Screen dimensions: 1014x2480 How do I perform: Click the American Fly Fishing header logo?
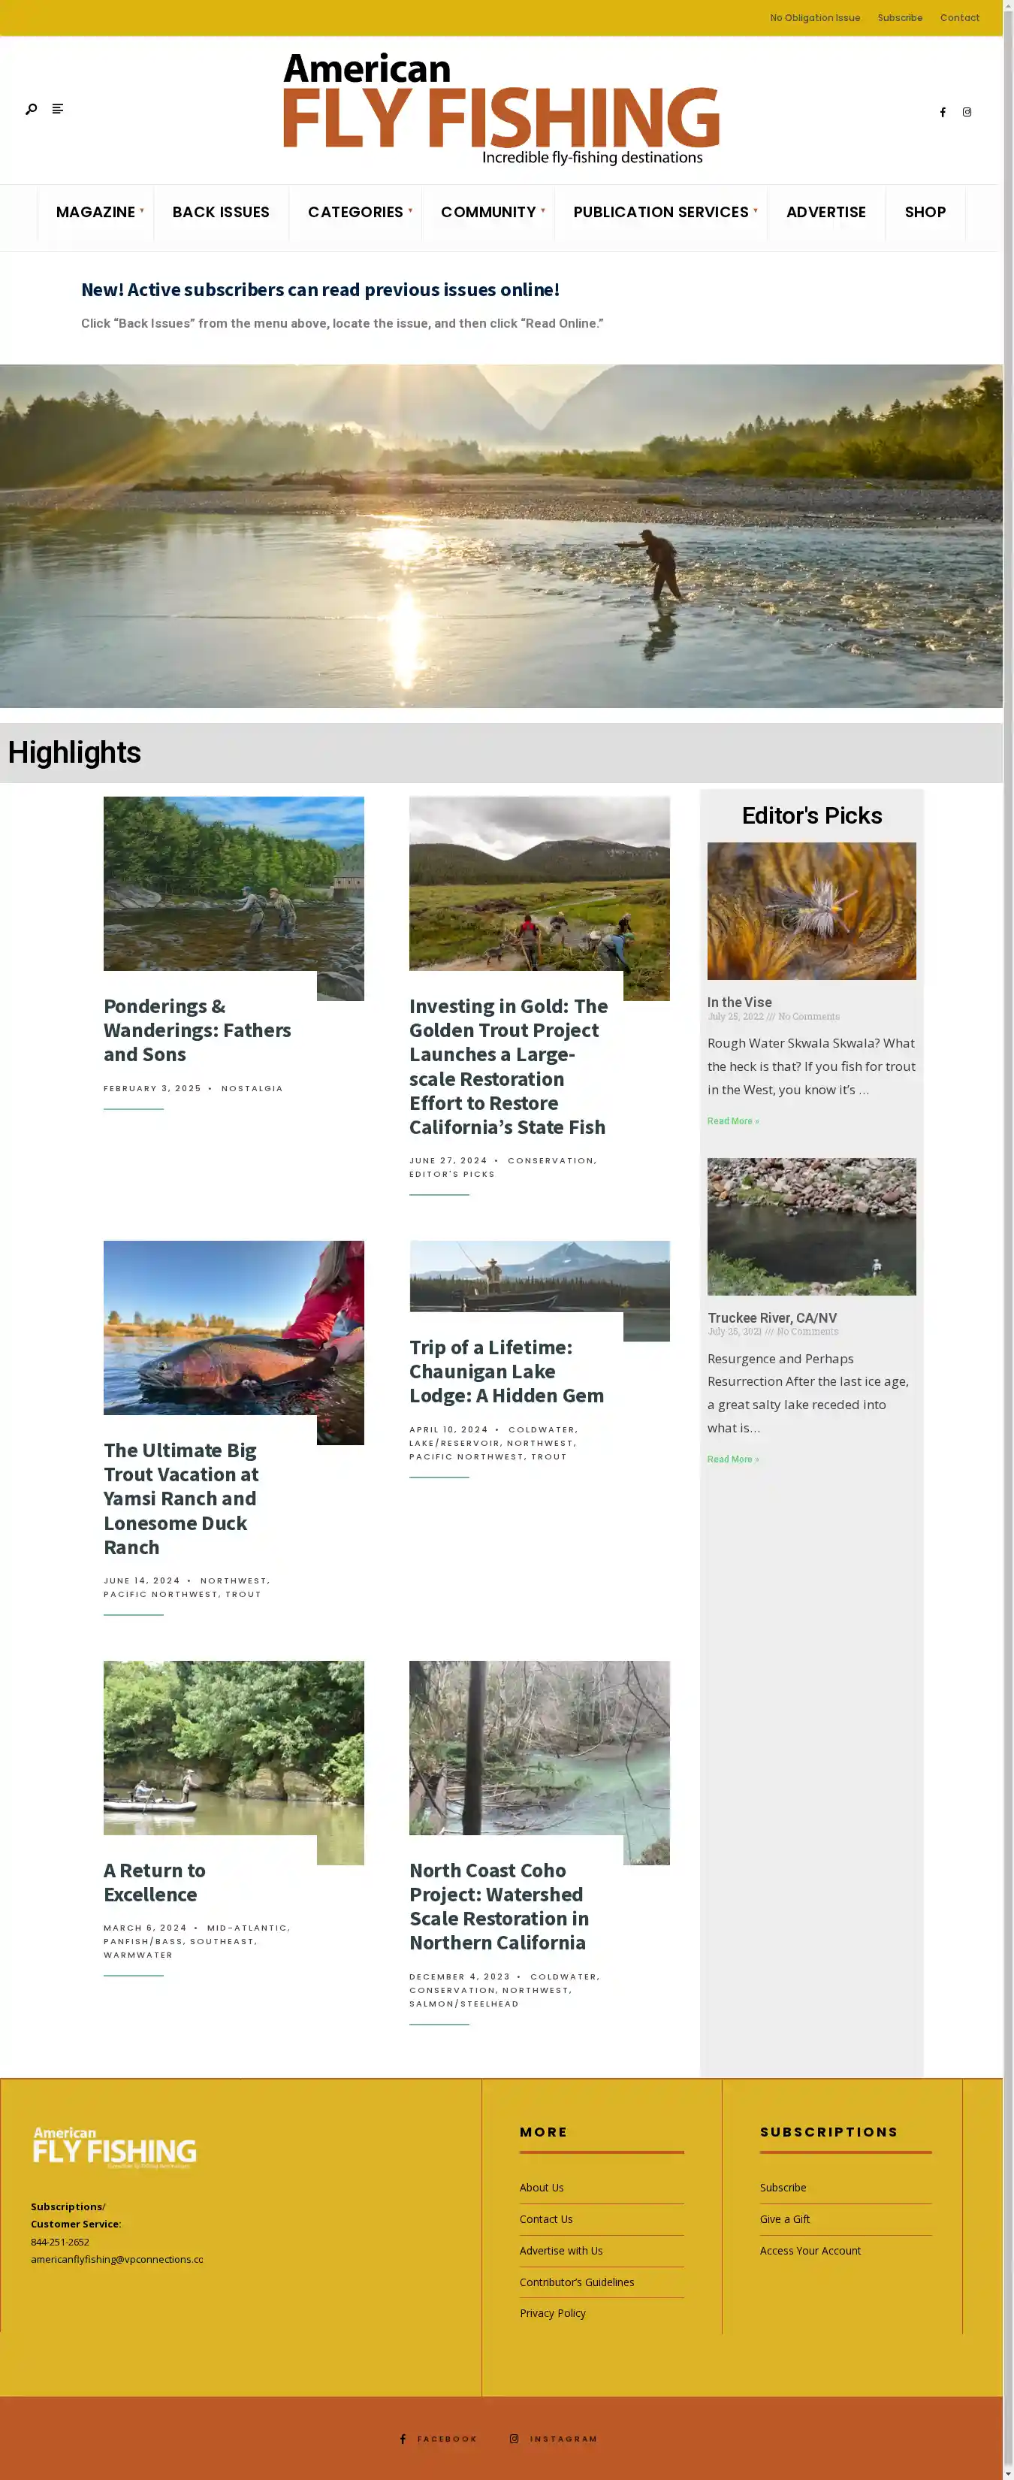coord(501,109)
